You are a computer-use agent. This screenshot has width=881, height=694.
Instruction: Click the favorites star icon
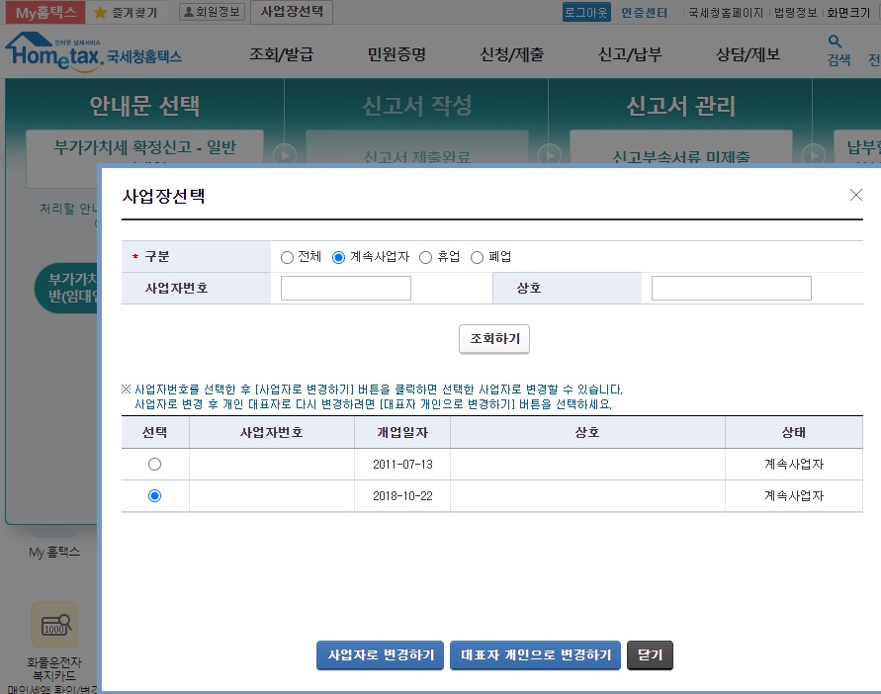(101, 13)
